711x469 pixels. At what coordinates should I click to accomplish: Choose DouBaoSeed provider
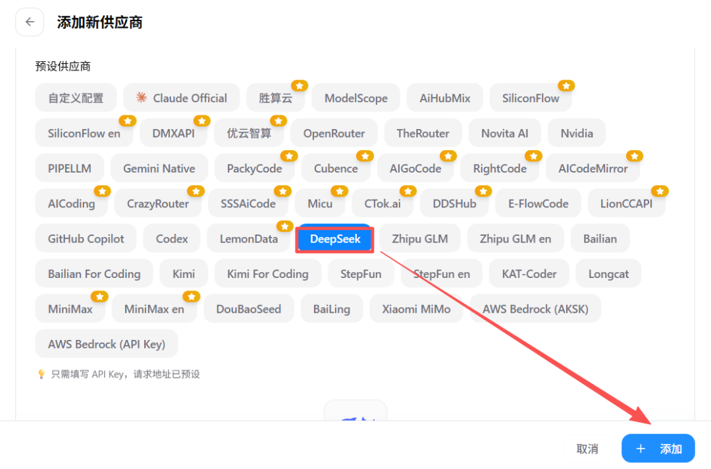[x=248, y=309]
